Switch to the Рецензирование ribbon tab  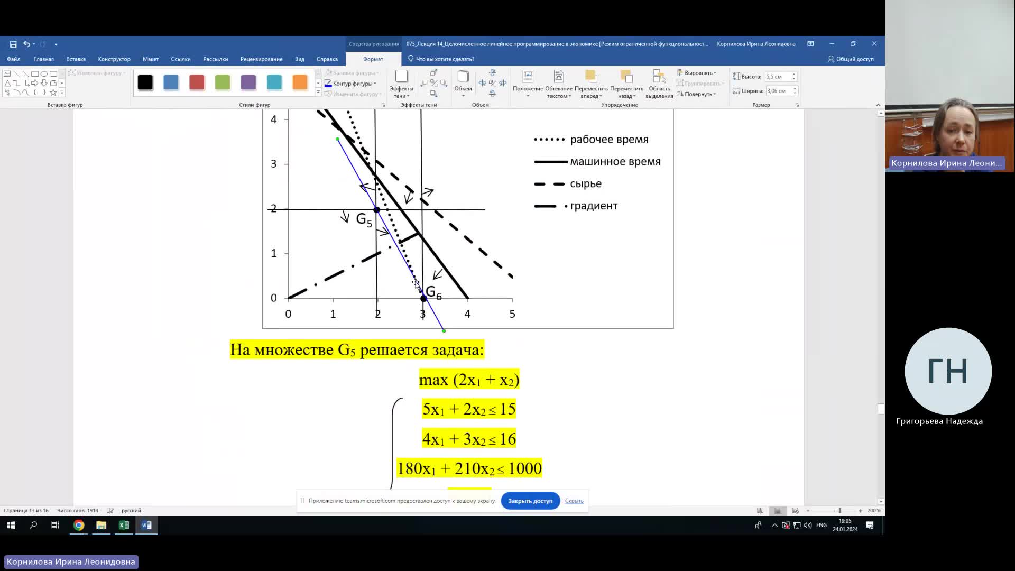[261, 59]
